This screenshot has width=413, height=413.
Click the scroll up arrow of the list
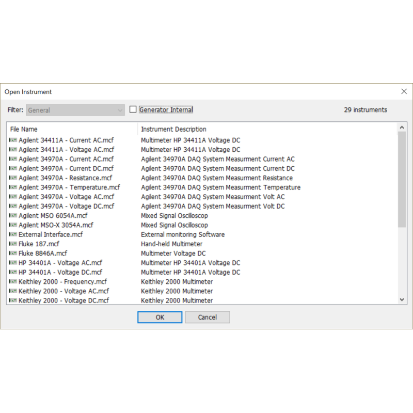[402, 127]
